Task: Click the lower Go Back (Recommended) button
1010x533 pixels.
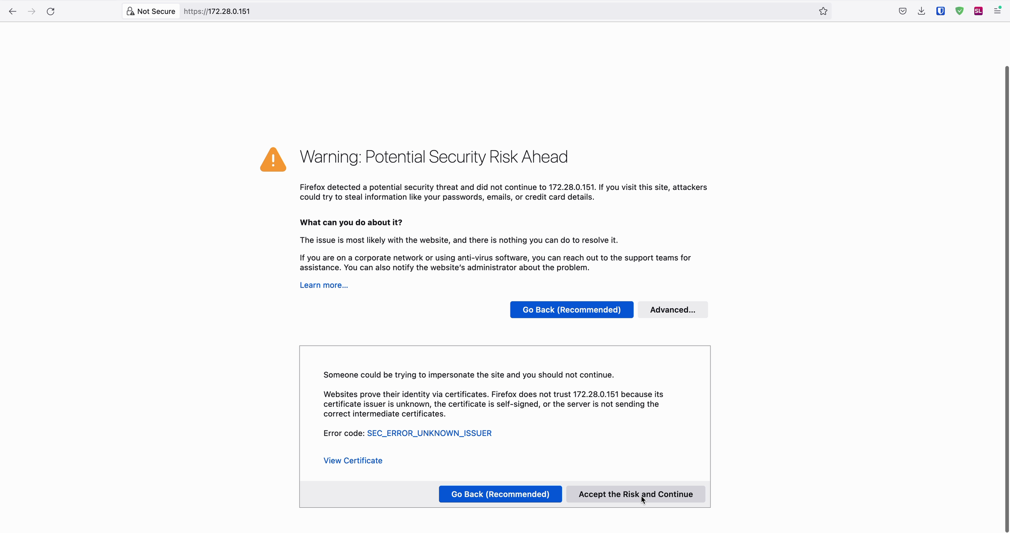Action: point(500,494)
